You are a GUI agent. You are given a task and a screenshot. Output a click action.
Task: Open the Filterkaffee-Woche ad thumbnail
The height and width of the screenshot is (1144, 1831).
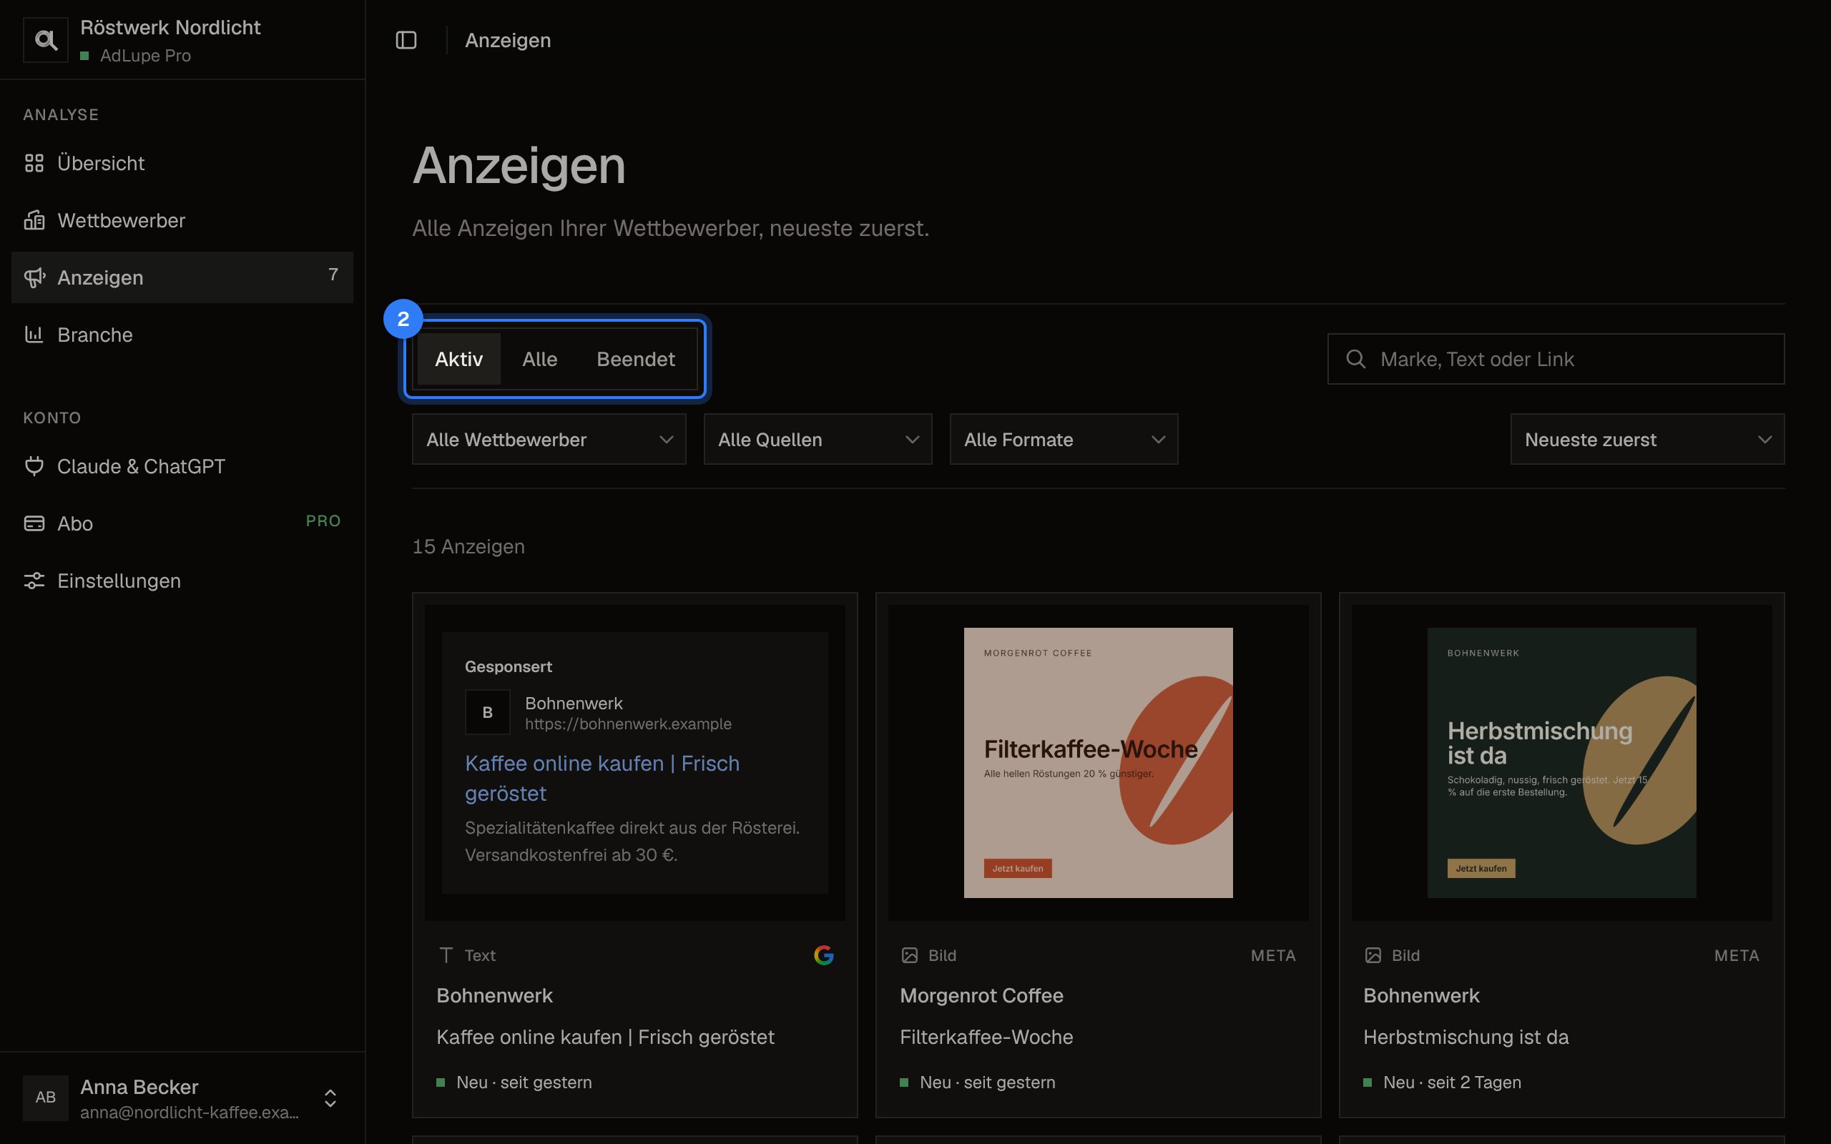tap(1098, 763)
